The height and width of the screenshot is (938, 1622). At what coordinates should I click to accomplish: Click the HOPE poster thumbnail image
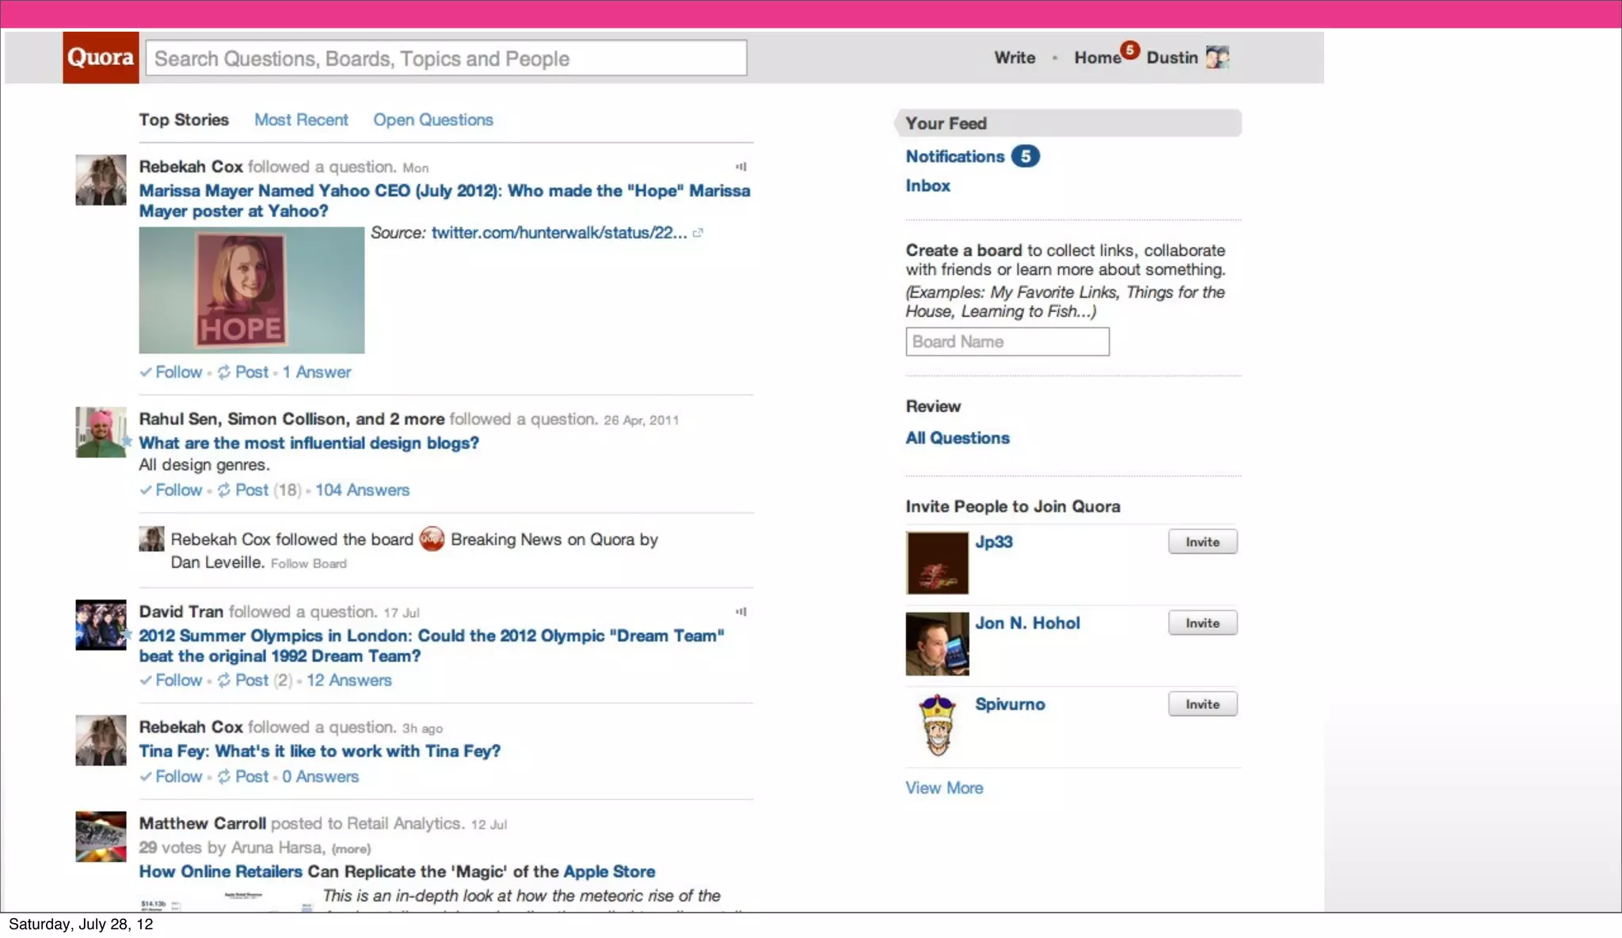[x=251, y=290]
